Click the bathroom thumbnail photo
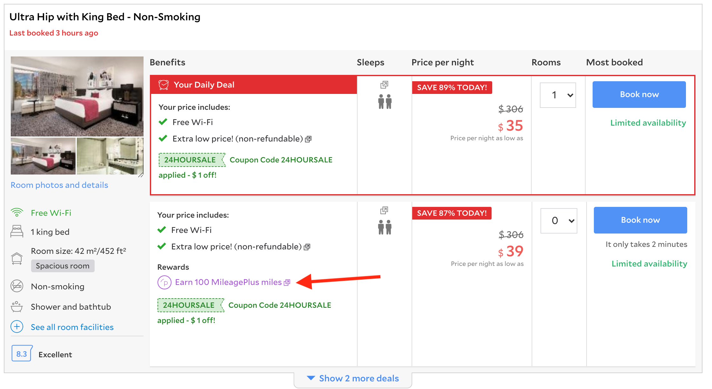The height and width of the screenshot is (389, 712). 110,156
